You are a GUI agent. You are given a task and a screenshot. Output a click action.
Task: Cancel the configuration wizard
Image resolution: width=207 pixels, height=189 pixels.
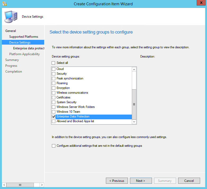(189, 181)
